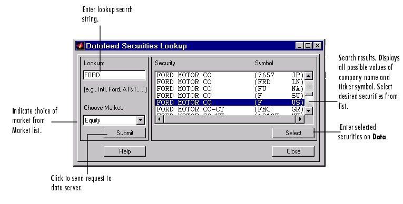Click Submit to send the lookup request
The width and height of the screenshot is (403, 204).
125,133
